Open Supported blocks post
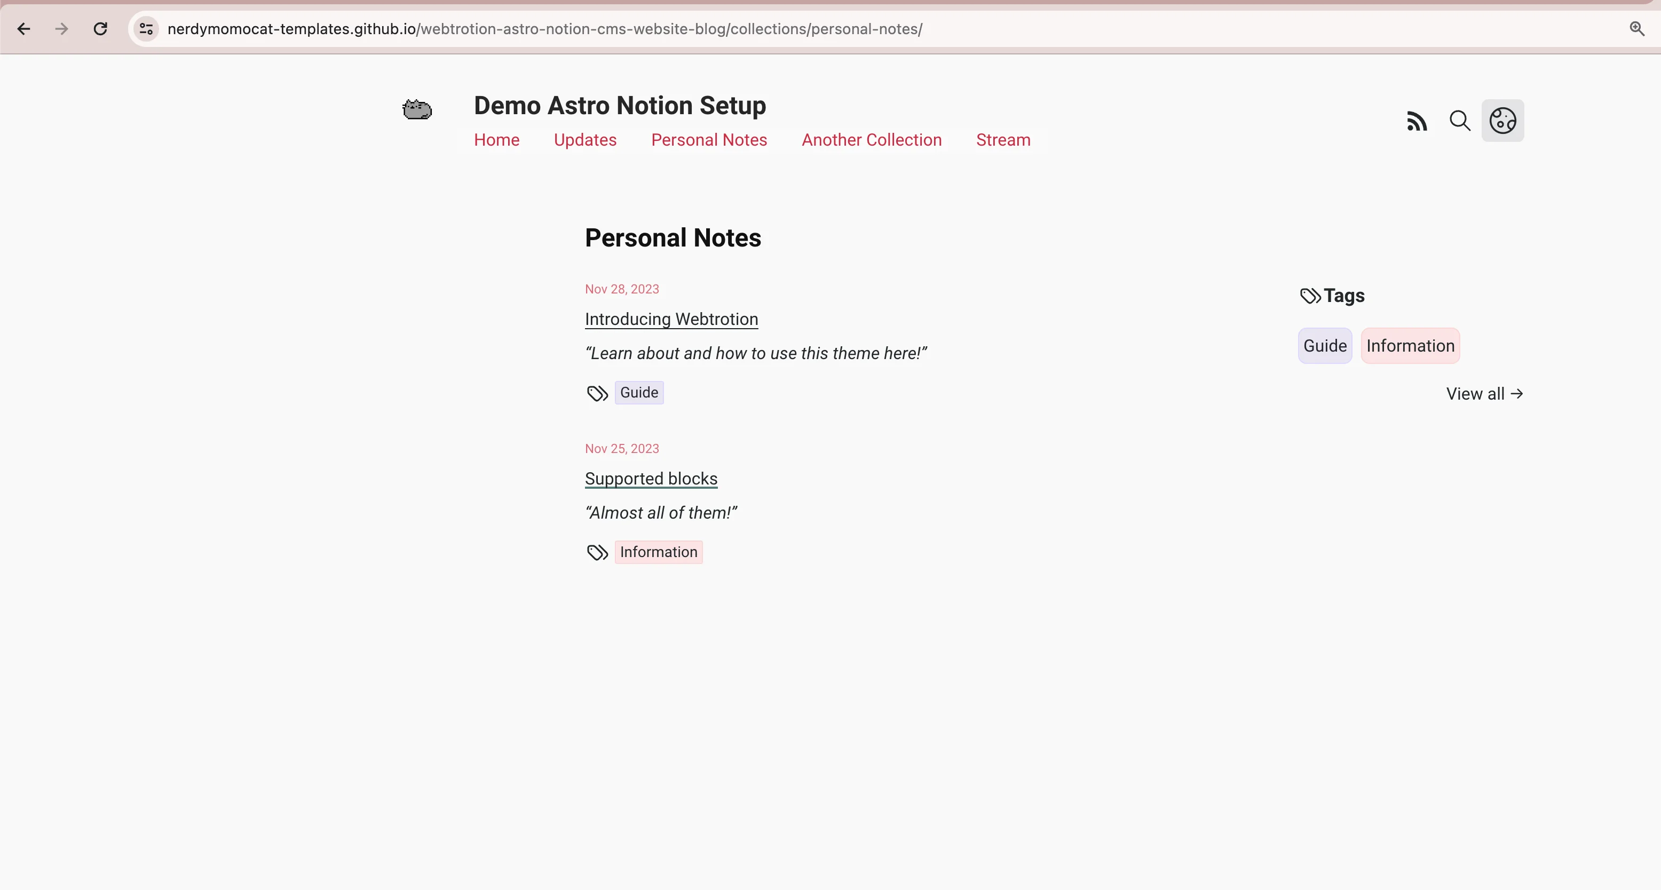This screenshot has width=1661, height=890. 651,478
